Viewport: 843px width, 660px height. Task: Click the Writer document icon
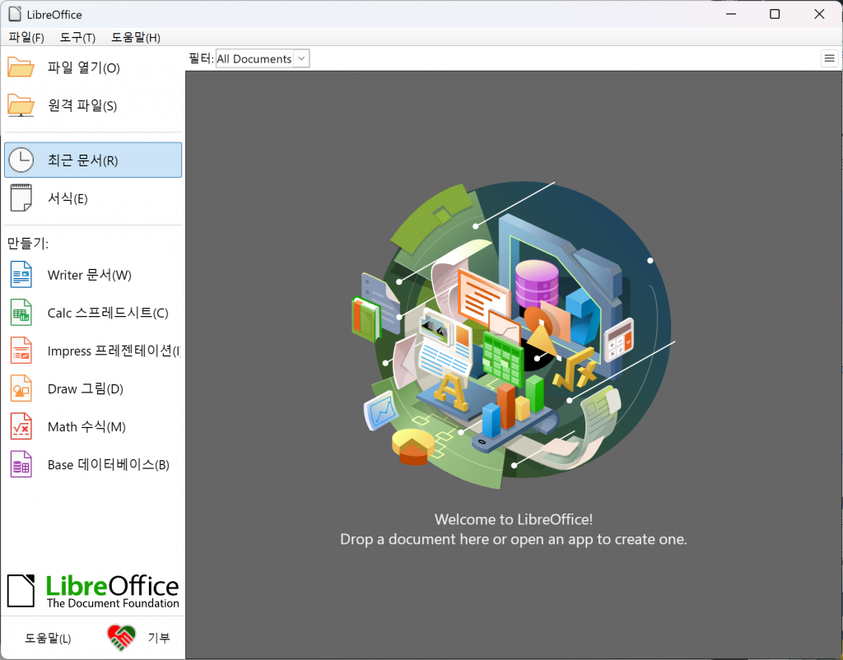pos(21,275)
